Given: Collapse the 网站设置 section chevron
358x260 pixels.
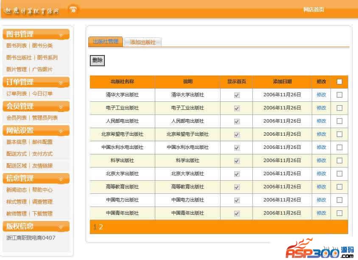Looking at the screenshot, I should [61, 131].
